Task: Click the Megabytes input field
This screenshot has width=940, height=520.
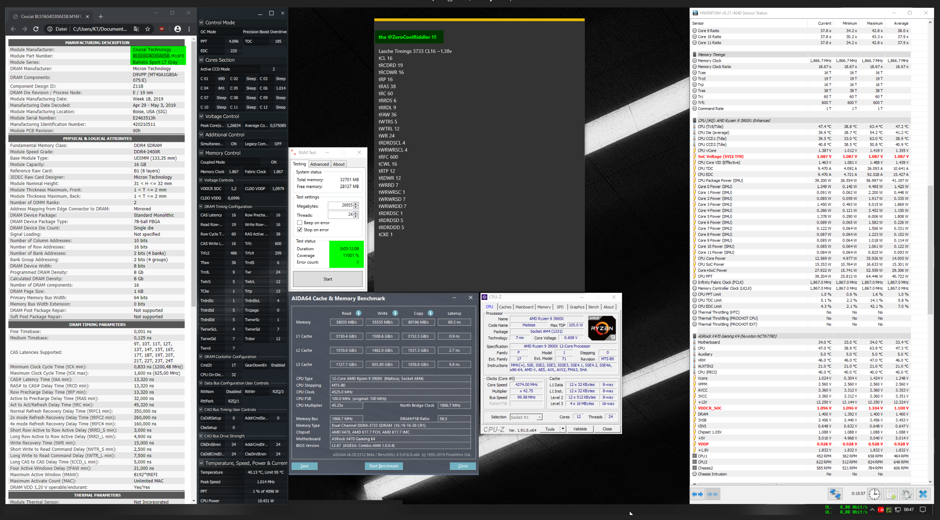Action: pos(341,205)
